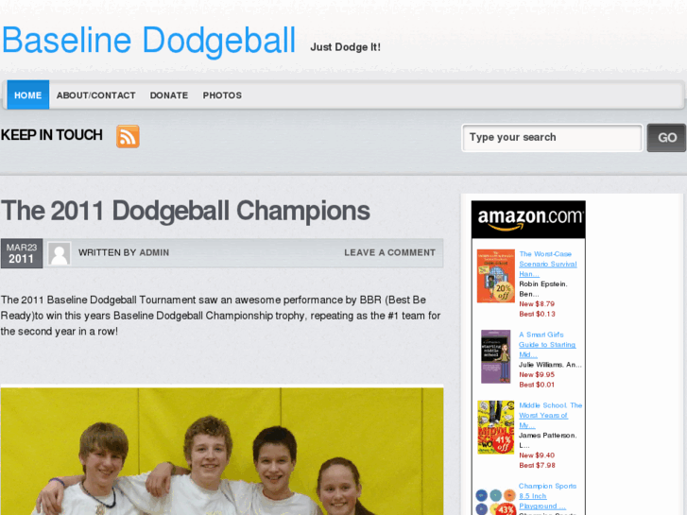Click the 'New $9.95' price text
This screenshot has width=687, height=515.
click(x=537, y=374)
